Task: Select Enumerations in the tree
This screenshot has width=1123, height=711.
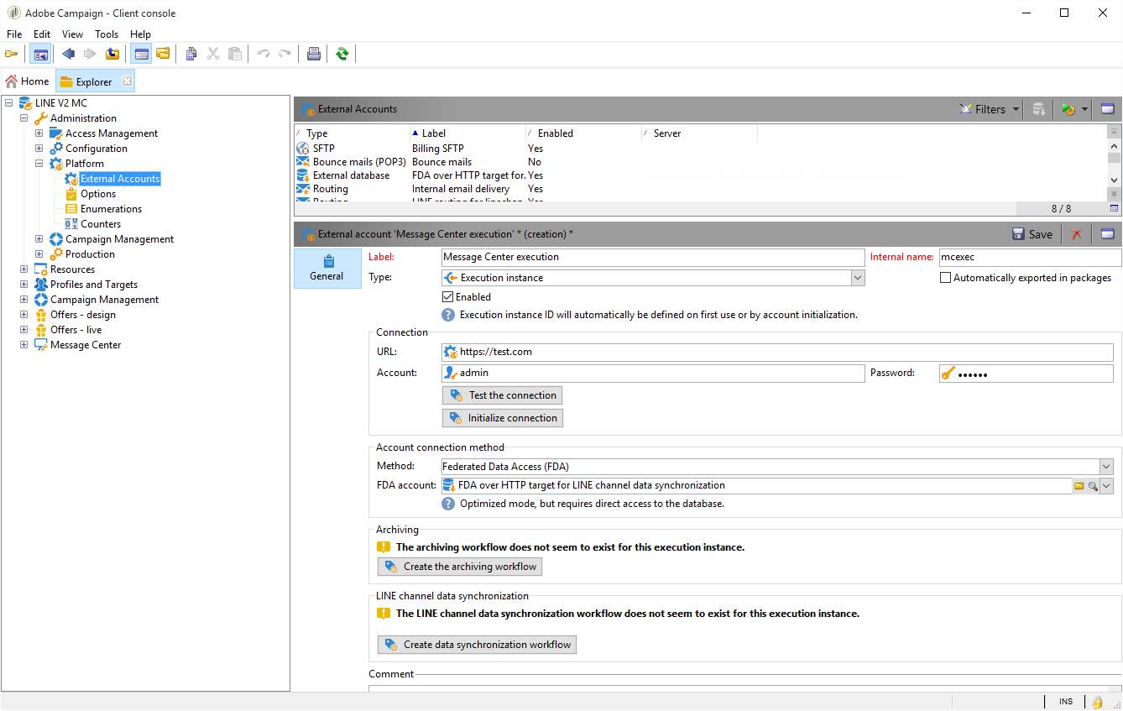Action: [x=111, y=209]
